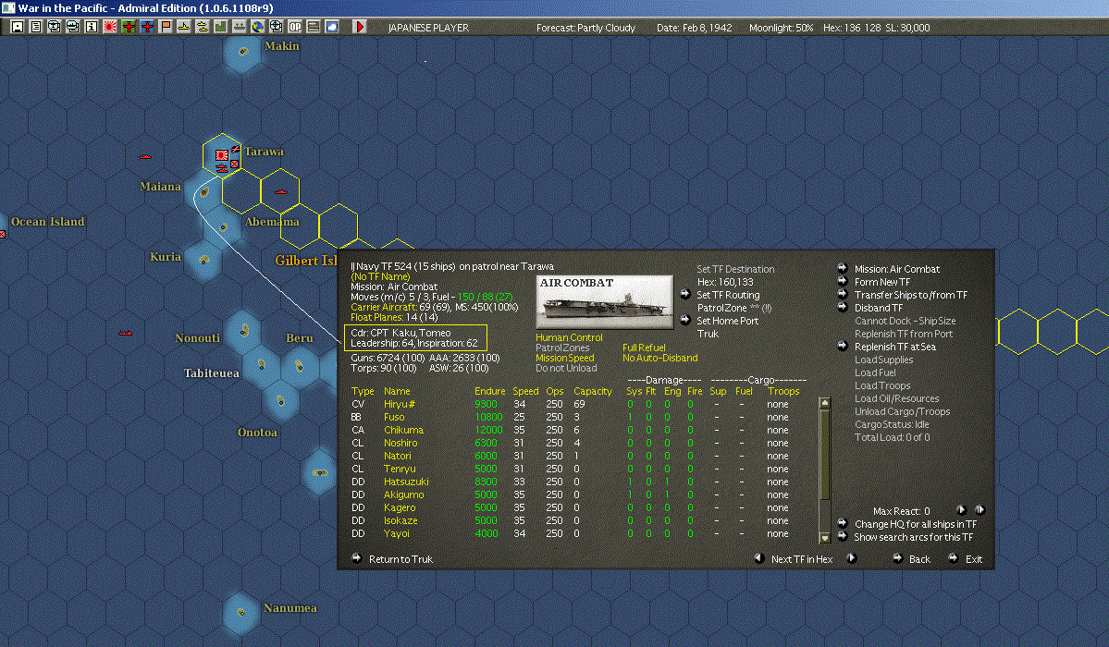1109x647 pixels.
Task: Toggle the No Auto-Disband option
Action: point(659,359)
